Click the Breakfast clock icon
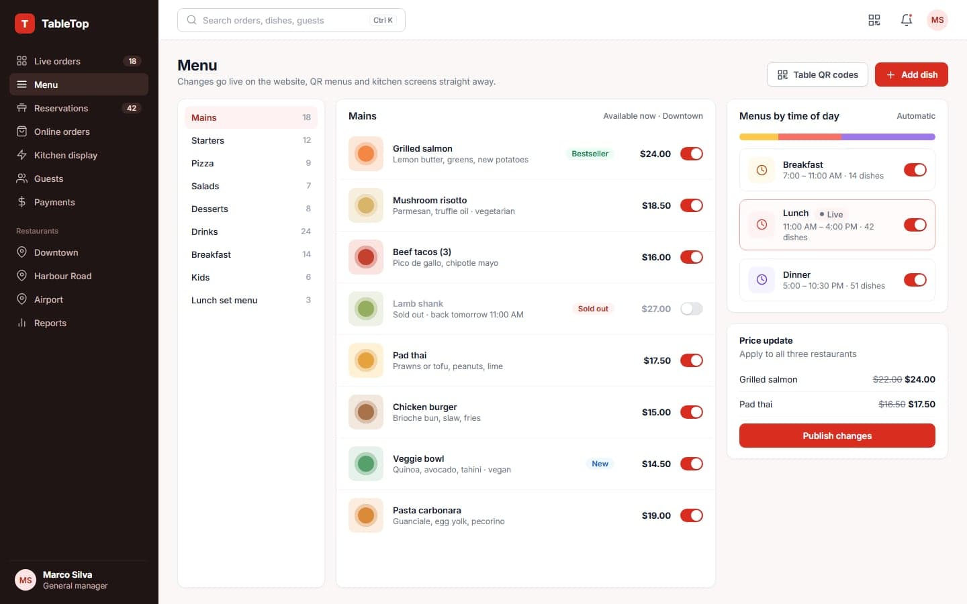Viewport: 967px width, 604px height. coord(762,170)
